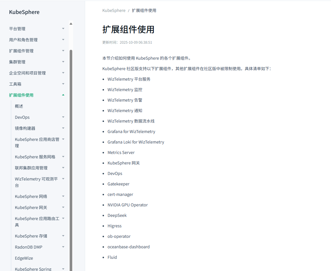Expand the WizTelemetry 可观测平台 arrow
Image resolution: width=331 pixels, height=271 pixels.
[x=63, y=179]
